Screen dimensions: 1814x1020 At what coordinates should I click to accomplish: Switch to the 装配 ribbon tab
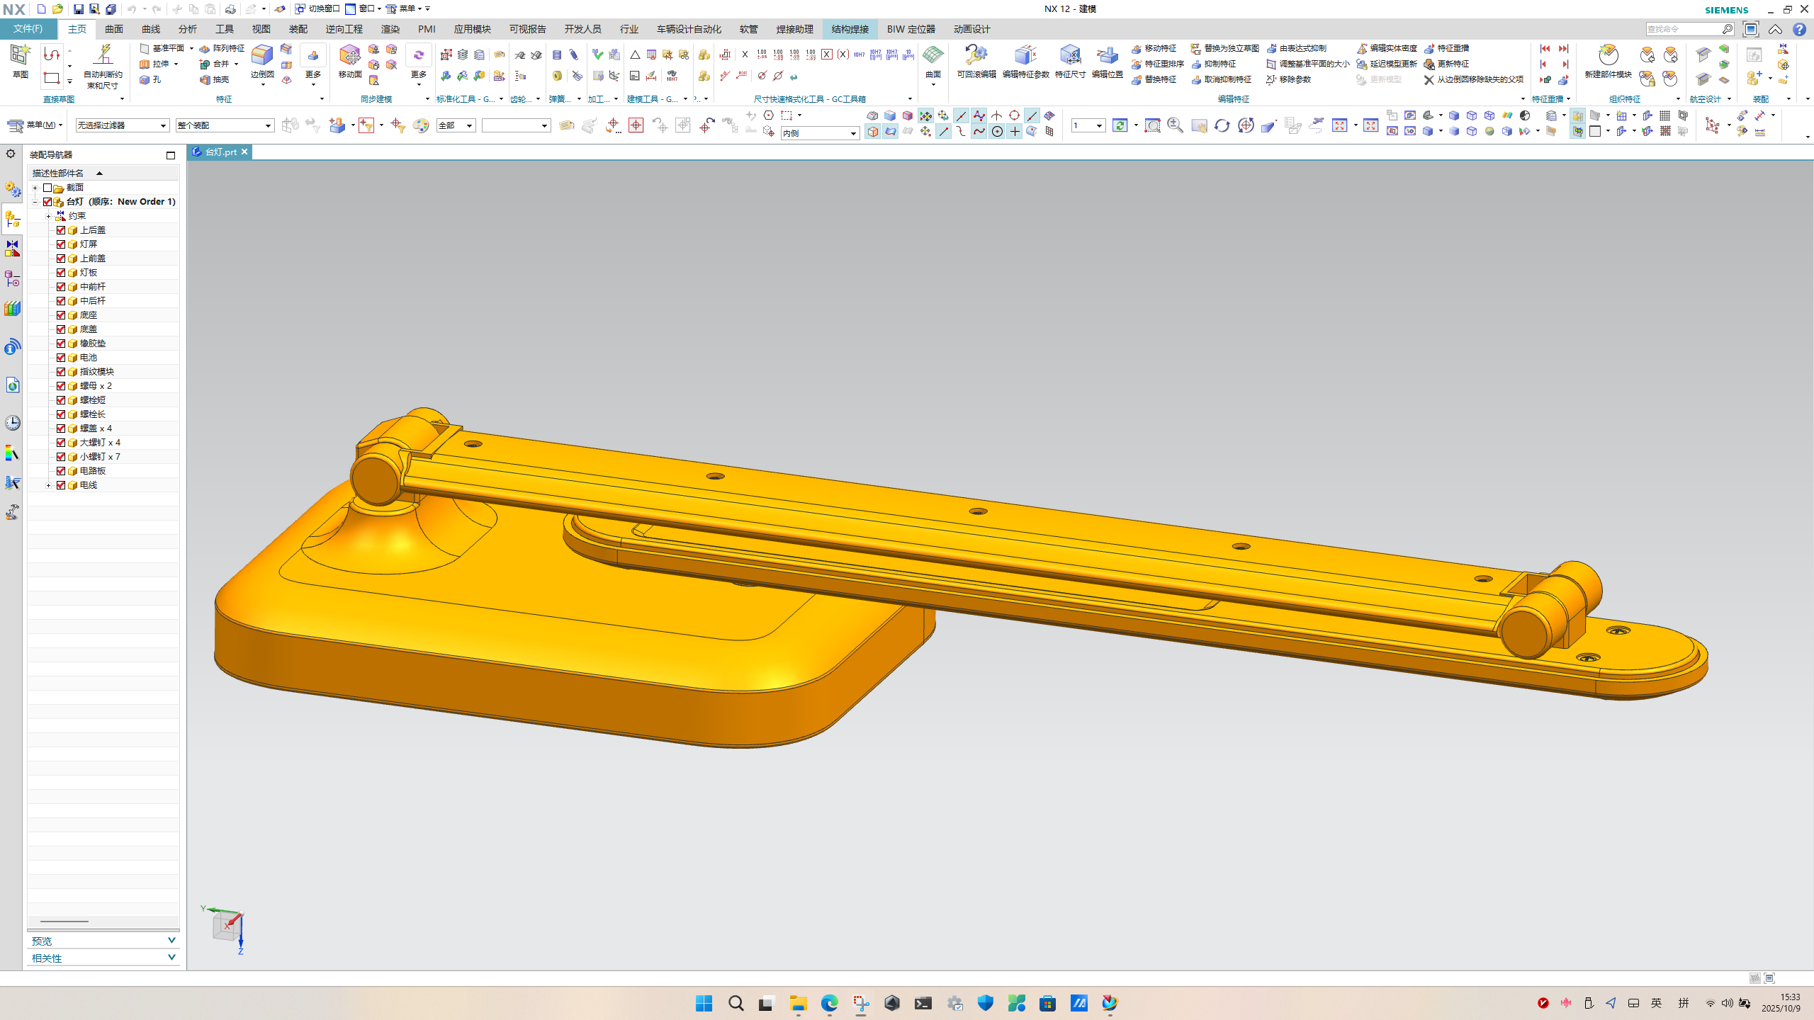click(298, 29)
